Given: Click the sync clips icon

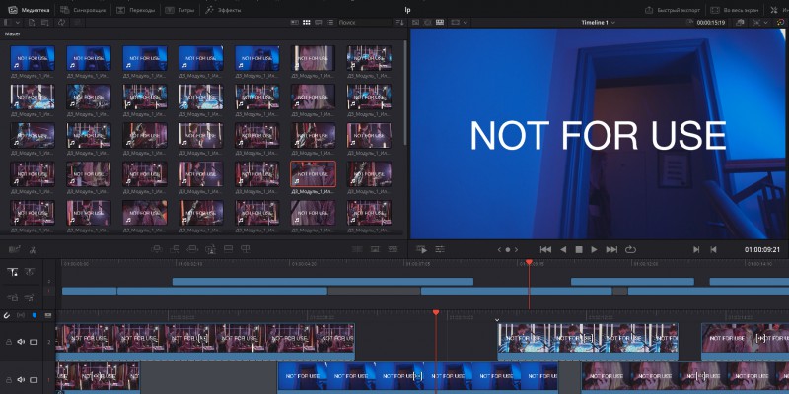Looking at the screenshot, I should pos(61,22).
